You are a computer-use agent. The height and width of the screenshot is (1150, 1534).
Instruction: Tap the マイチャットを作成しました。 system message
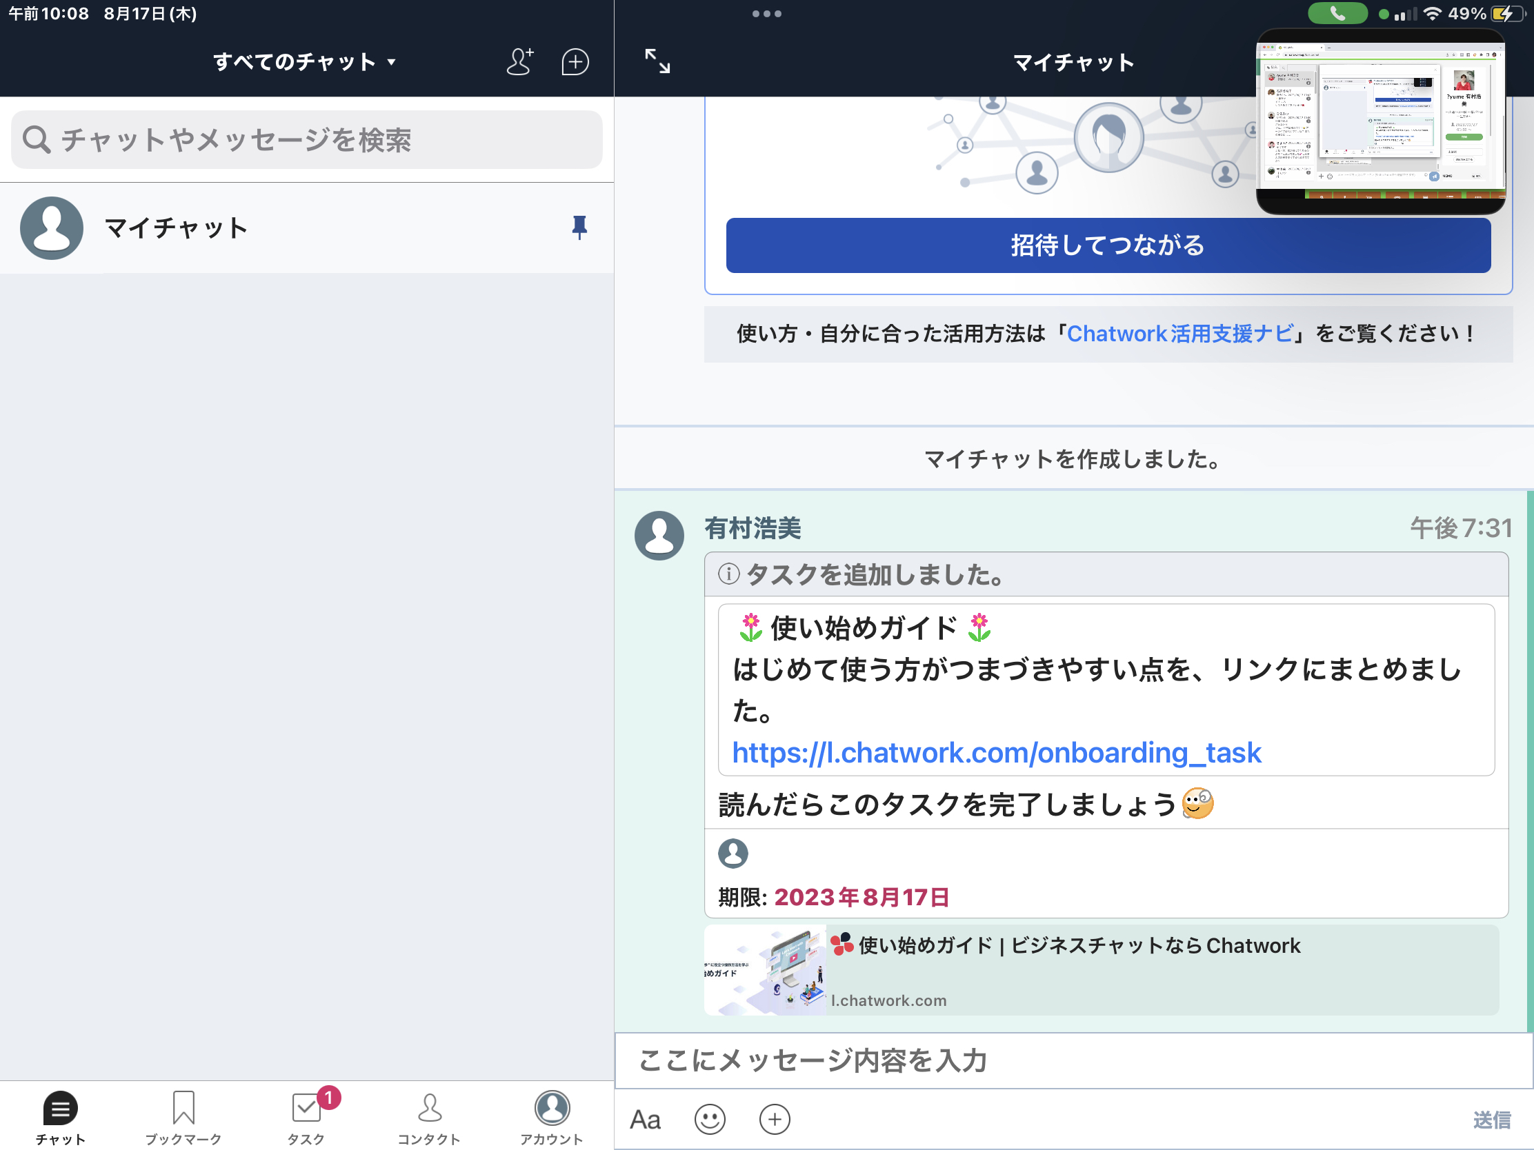tap(1073, 458)
